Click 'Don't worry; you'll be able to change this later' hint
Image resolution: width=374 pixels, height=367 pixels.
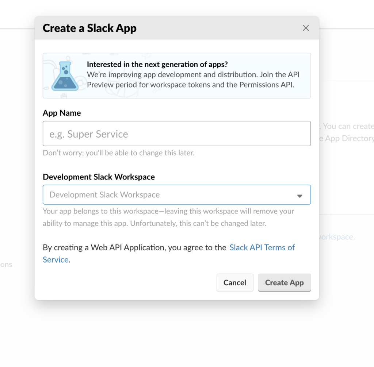[x=119, y=153]
